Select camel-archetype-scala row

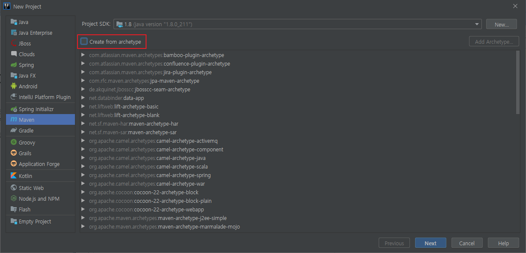click(x=298, y=166)
